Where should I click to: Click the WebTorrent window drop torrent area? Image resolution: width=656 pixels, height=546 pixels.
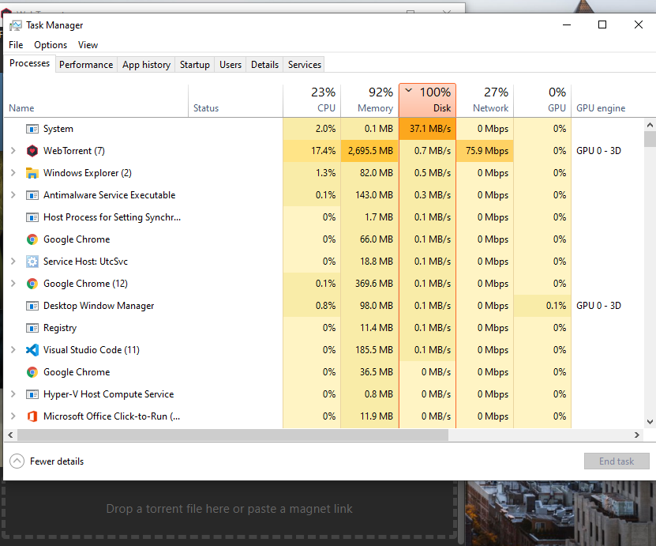point(229,509)
